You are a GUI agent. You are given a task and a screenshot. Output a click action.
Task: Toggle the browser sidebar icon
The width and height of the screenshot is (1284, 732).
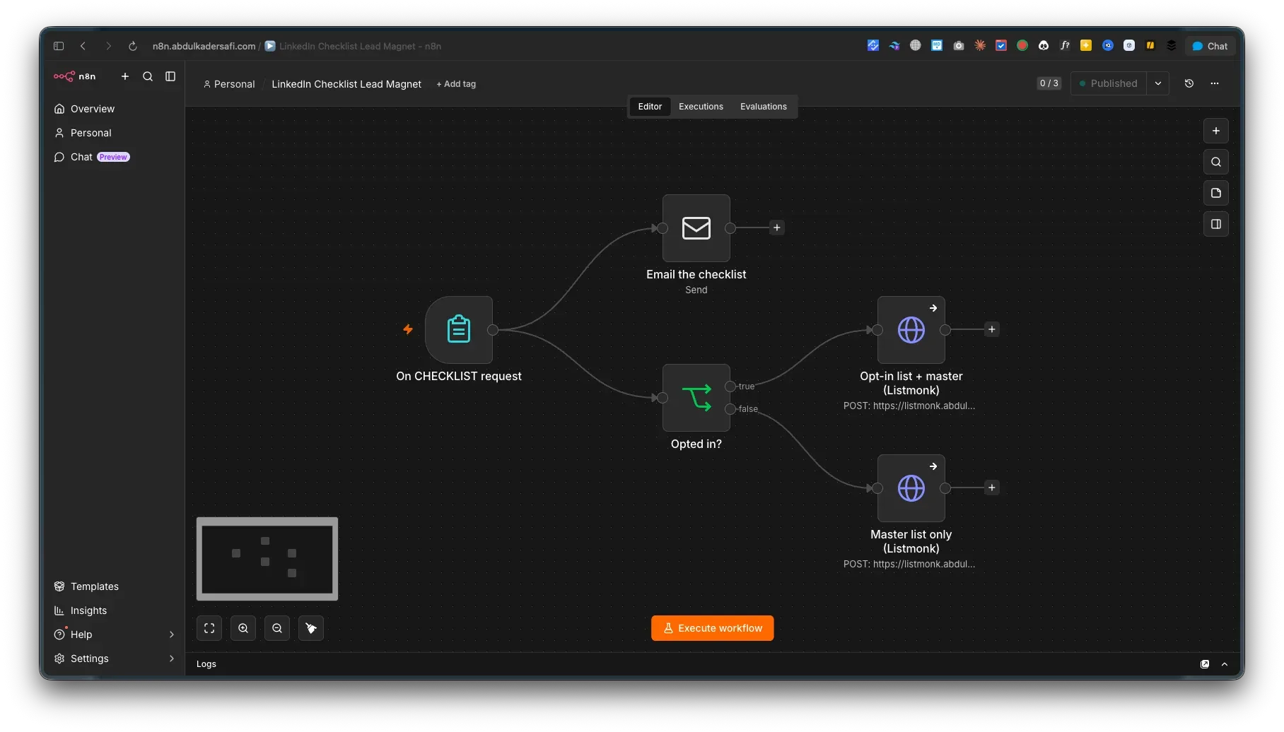tap(59, 46)
